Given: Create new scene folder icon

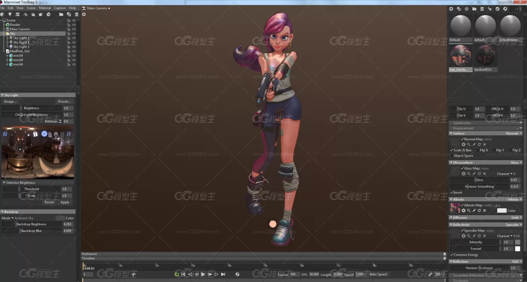Looking at the screenshot, I should pyautogui.click(x=61, y=14).
